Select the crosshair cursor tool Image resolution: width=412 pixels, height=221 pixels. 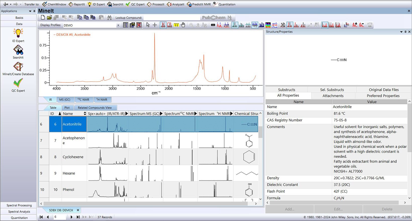(155, 25)
